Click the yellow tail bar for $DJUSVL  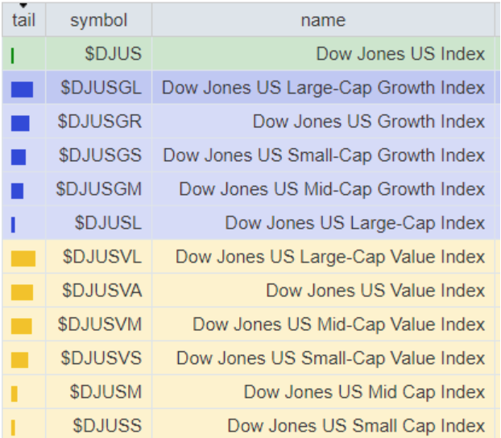[x=23, y=258]
